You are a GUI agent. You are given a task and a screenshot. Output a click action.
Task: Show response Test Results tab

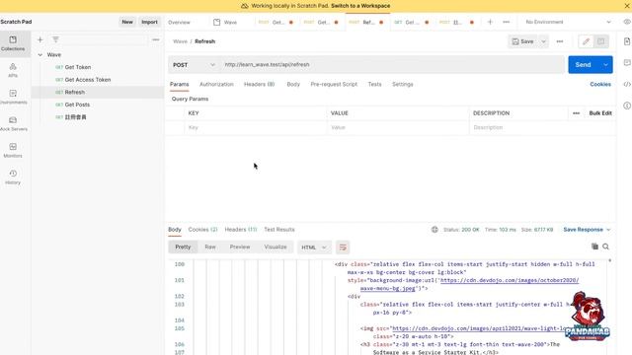coord(279,230)
